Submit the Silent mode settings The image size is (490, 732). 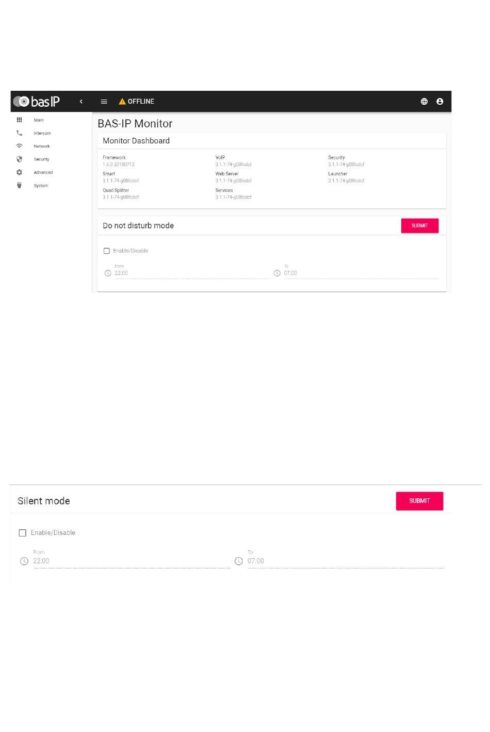pos(419,501)
